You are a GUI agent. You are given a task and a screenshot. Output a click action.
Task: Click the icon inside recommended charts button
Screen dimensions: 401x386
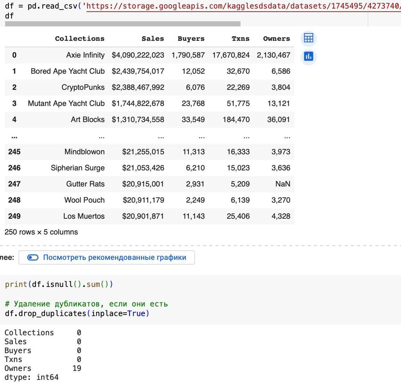coord(33,257)
